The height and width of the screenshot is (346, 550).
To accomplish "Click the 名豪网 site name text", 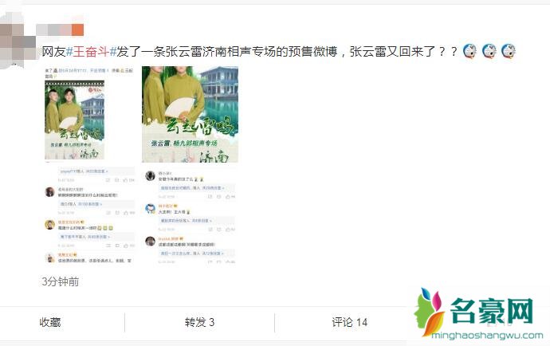I will 492,311.
